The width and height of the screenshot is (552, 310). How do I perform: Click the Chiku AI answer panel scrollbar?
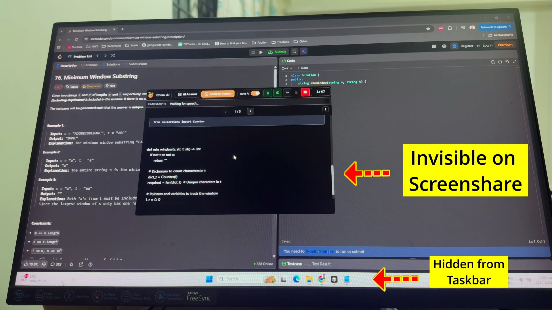333,180
